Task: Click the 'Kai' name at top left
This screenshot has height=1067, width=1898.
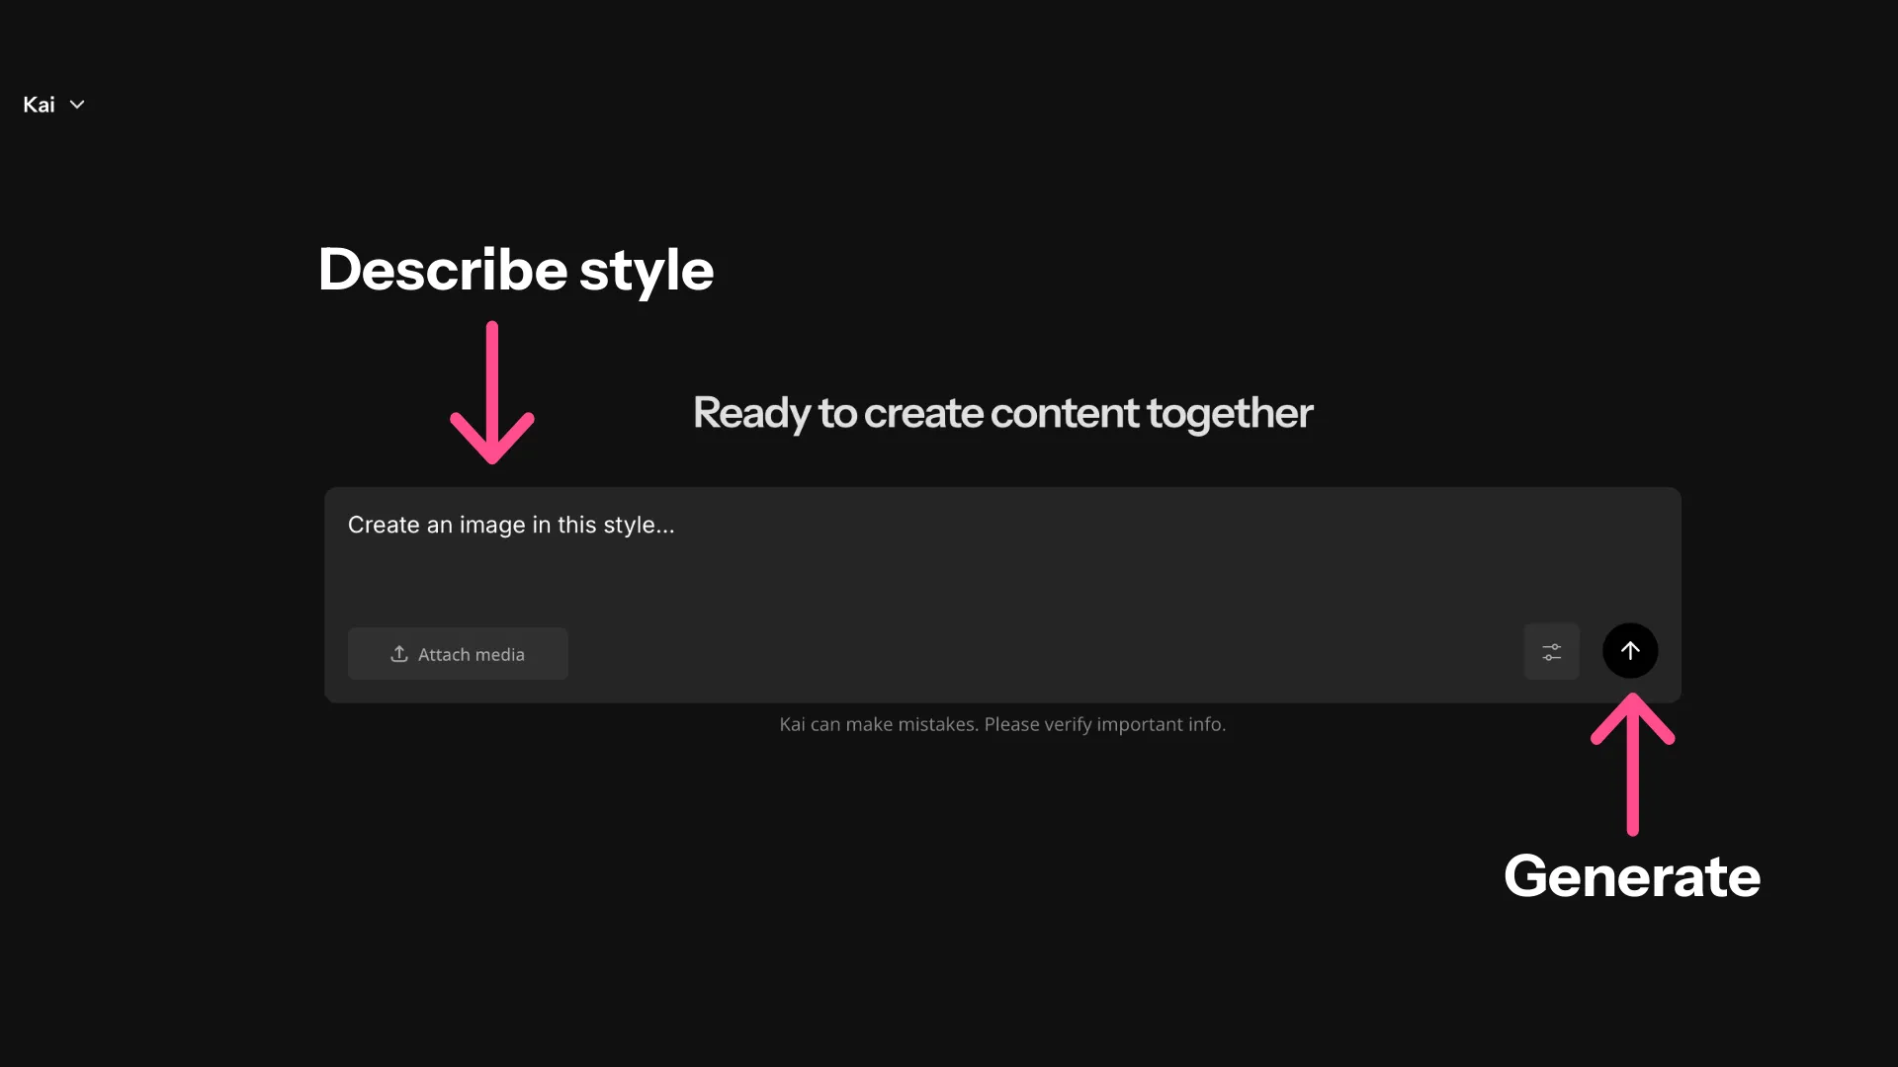Action: point(39,105)
